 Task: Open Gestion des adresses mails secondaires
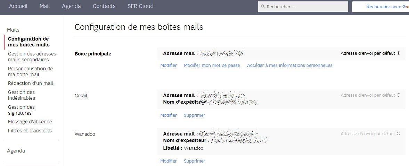[x=32, y=56]
